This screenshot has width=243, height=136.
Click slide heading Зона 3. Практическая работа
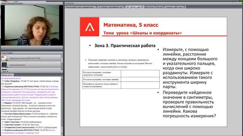click(x=125, y=46)
